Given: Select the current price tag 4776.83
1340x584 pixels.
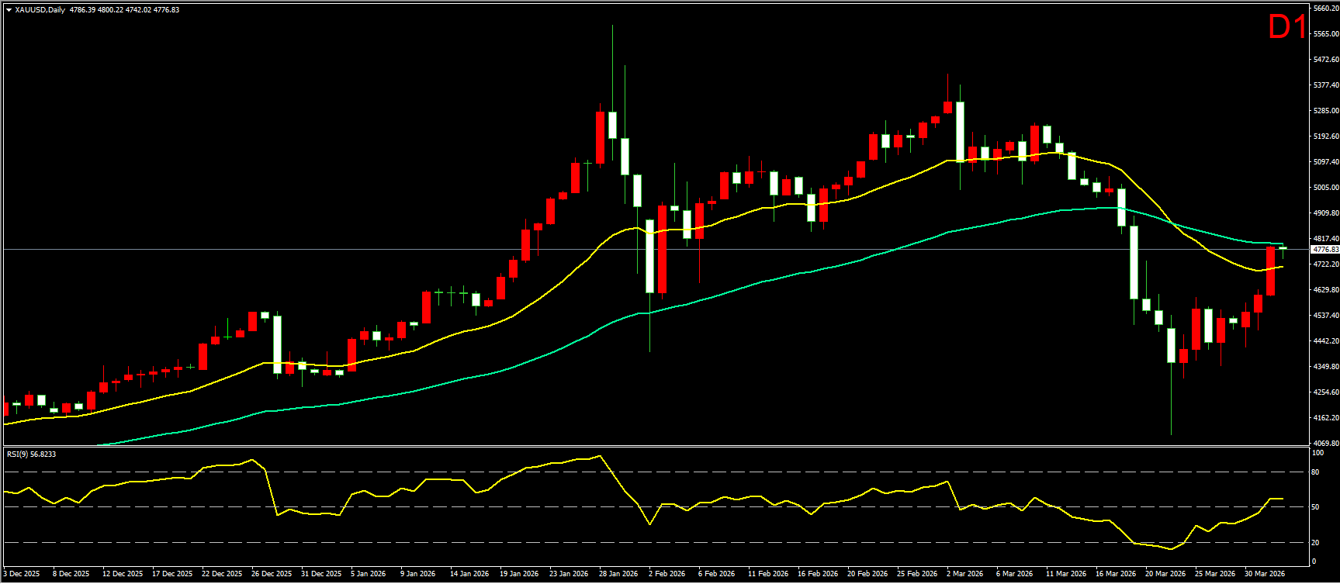Looking at the screenshot, I should (1324, 250).
